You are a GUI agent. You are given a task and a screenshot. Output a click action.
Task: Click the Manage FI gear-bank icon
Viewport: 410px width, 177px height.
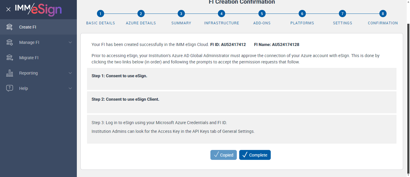pos(10,42)
